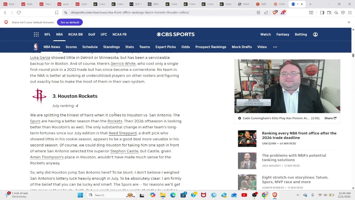This screenshot has height=200, width=355.
Task: Switch to the Dribbble browser tab
Action: point(279,4)
